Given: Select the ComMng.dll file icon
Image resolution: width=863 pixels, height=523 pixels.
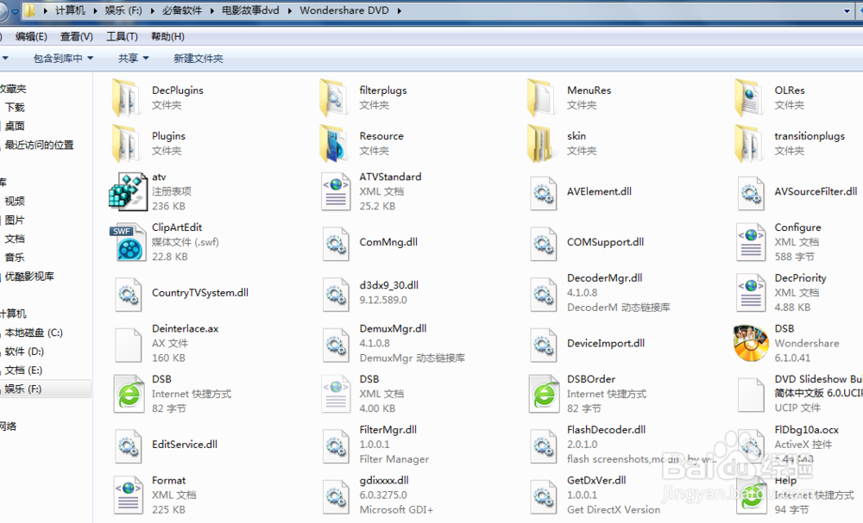Looking at the screenshot, I should point(336,243).
